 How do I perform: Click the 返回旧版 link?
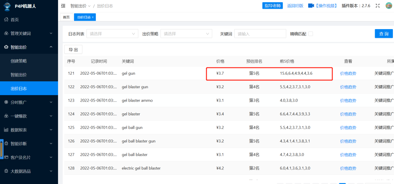click(x=295, y=5)
